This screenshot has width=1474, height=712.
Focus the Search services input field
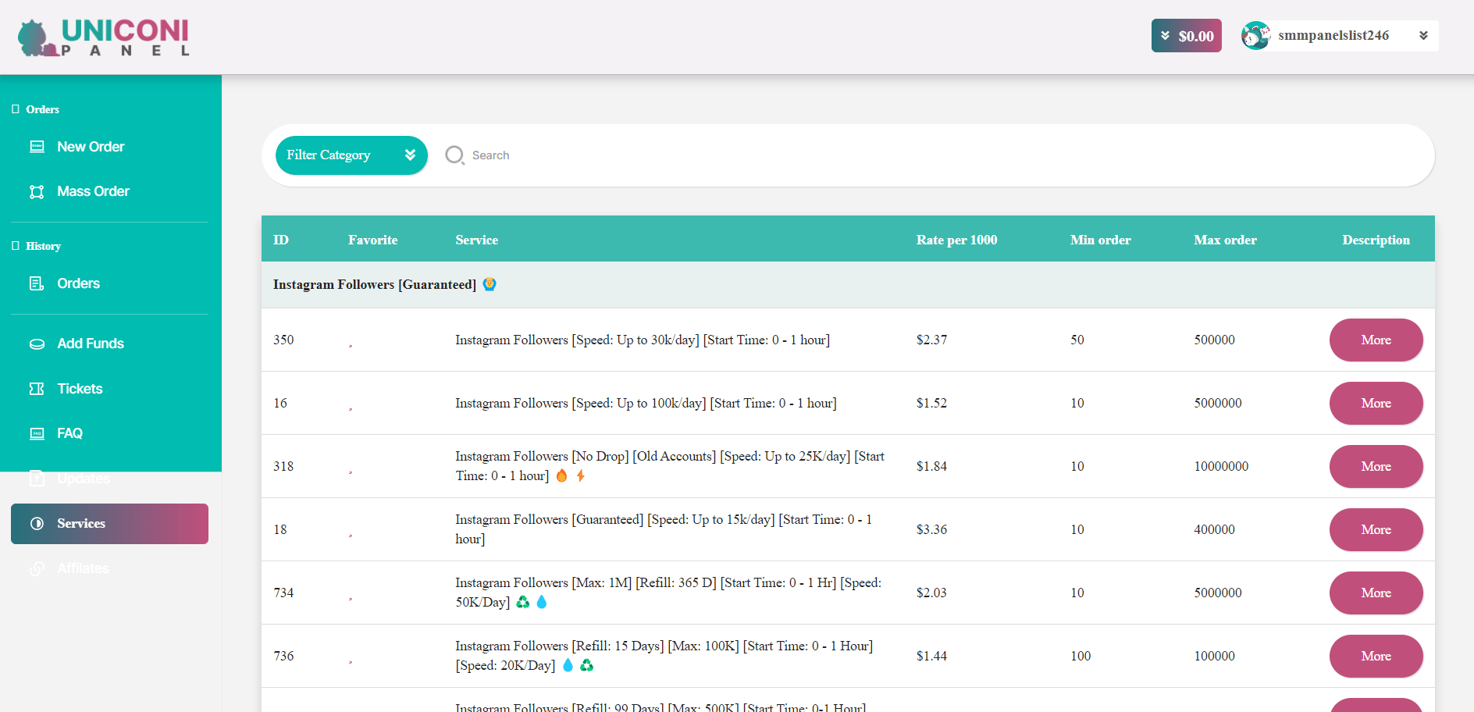click(703, 155)
